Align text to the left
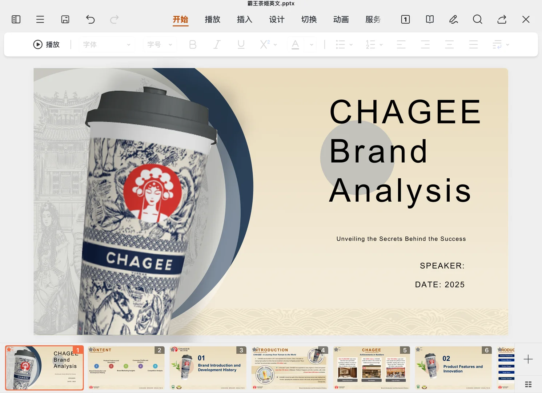The width and height of the screenshot is (542, 393). [x=401, y=44]
